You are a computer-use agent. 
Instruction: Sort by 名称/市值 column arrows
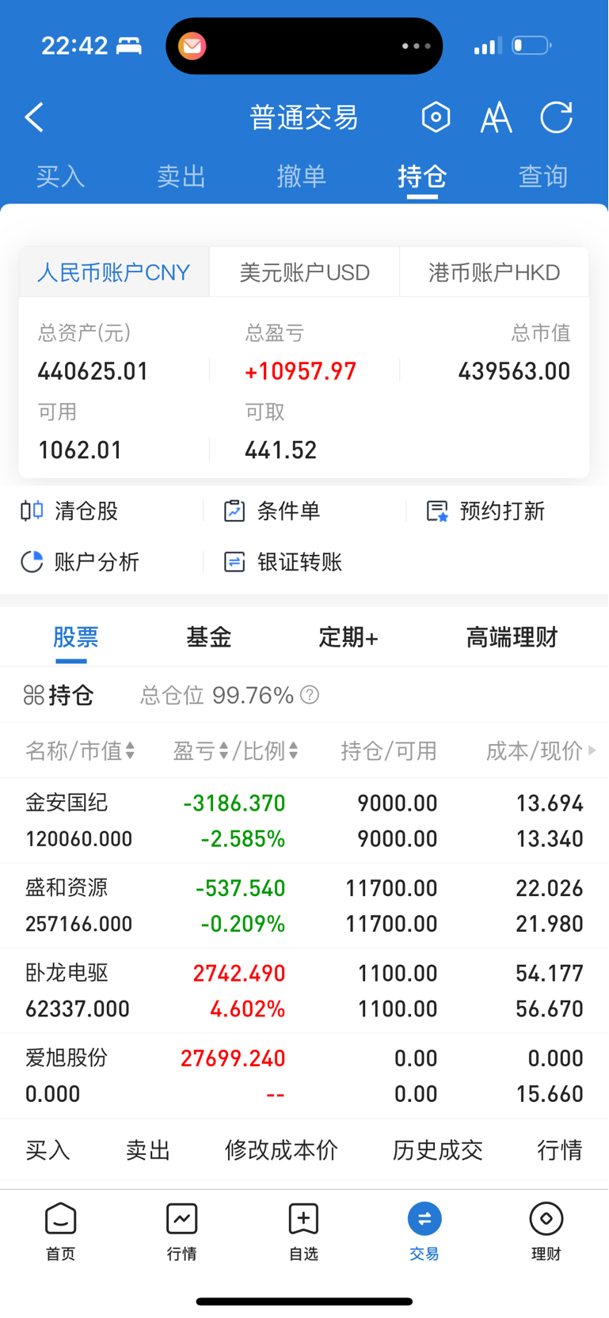click(130, 750)
